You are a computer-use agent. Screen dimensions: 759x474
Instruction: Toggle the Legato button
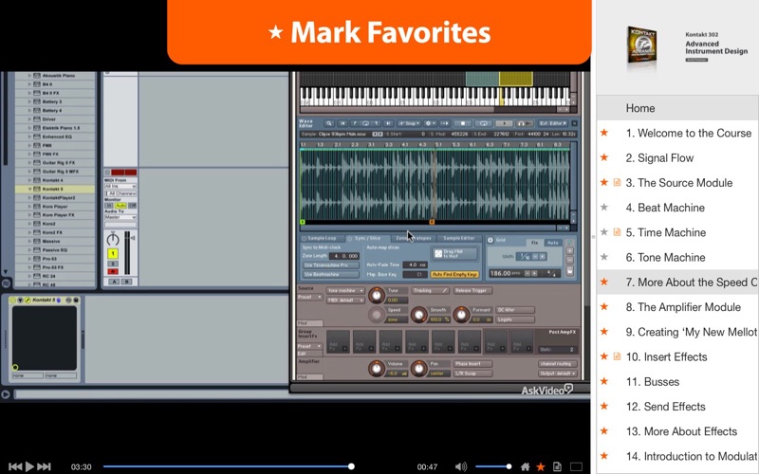click(515, 319)
